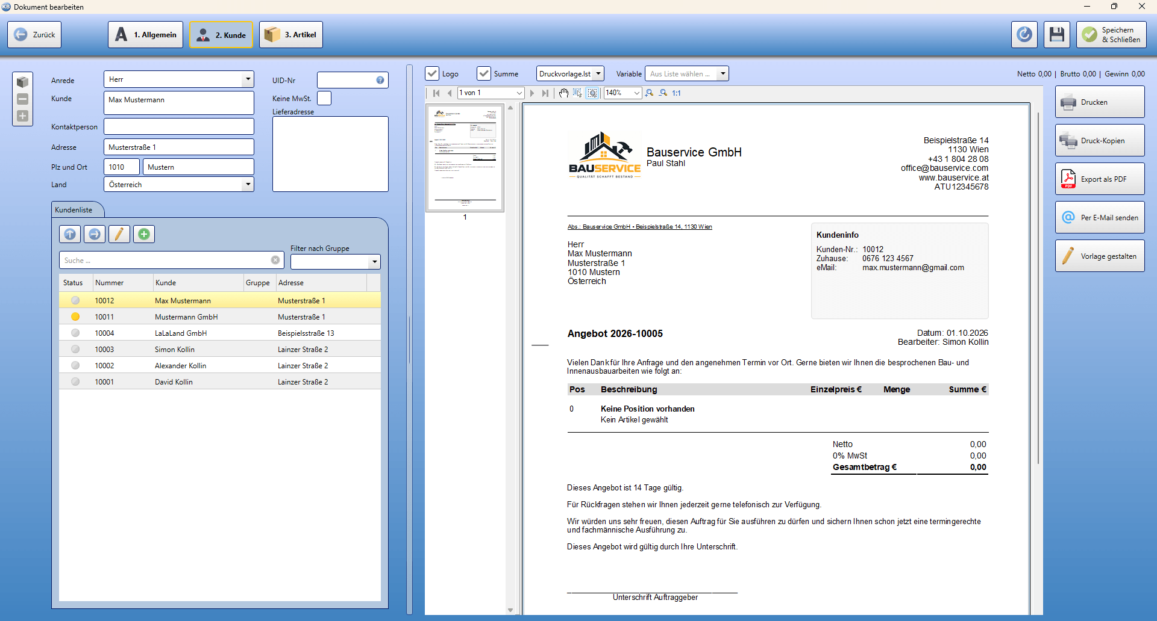This screenshot has width=1157, height=621.
Task: Open the Filter nach Gruppe dropdown
Action: point(374,262)
